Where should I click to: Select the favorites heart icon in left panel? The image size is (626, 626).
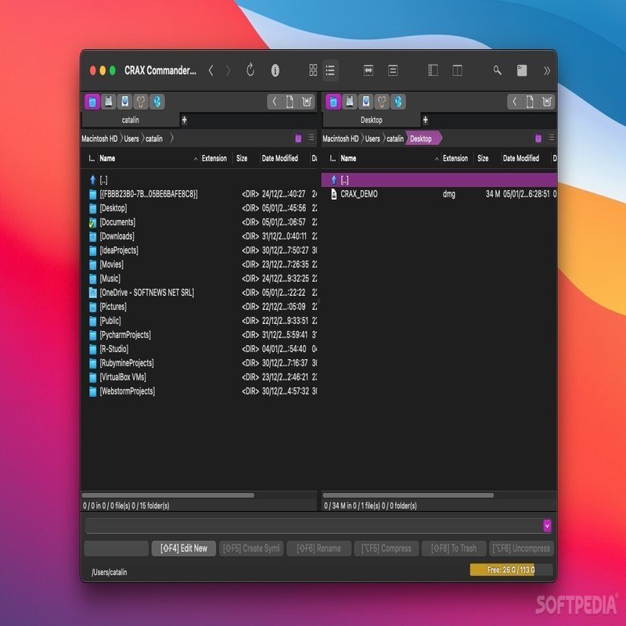point(141,102)
